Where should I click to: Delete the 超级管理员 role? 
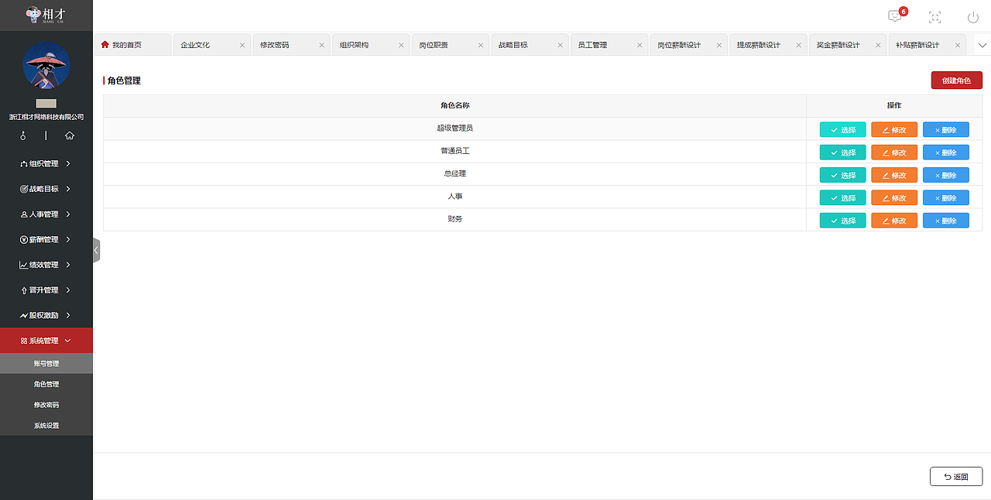coord(946,130)
